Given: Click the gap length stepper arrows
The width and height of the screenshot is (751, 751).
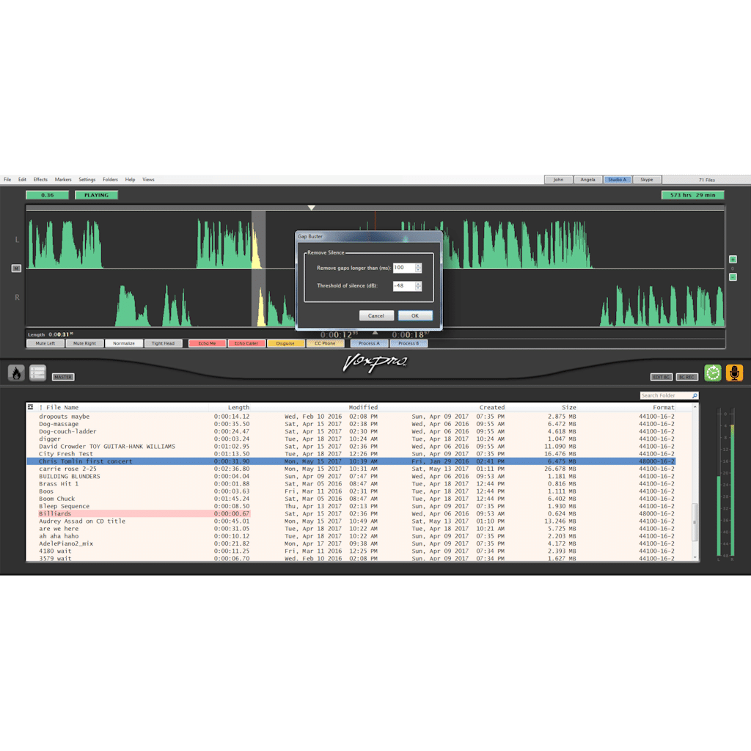Looking at the screenshot, I should click(418, 268).
